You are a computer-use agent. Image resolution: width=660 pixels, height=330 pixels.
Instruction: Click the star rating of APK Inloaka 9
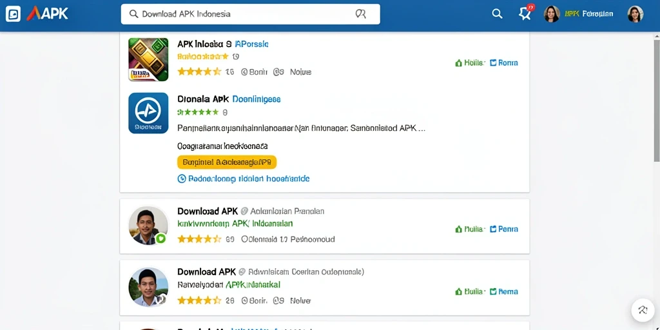coord(199,72)
